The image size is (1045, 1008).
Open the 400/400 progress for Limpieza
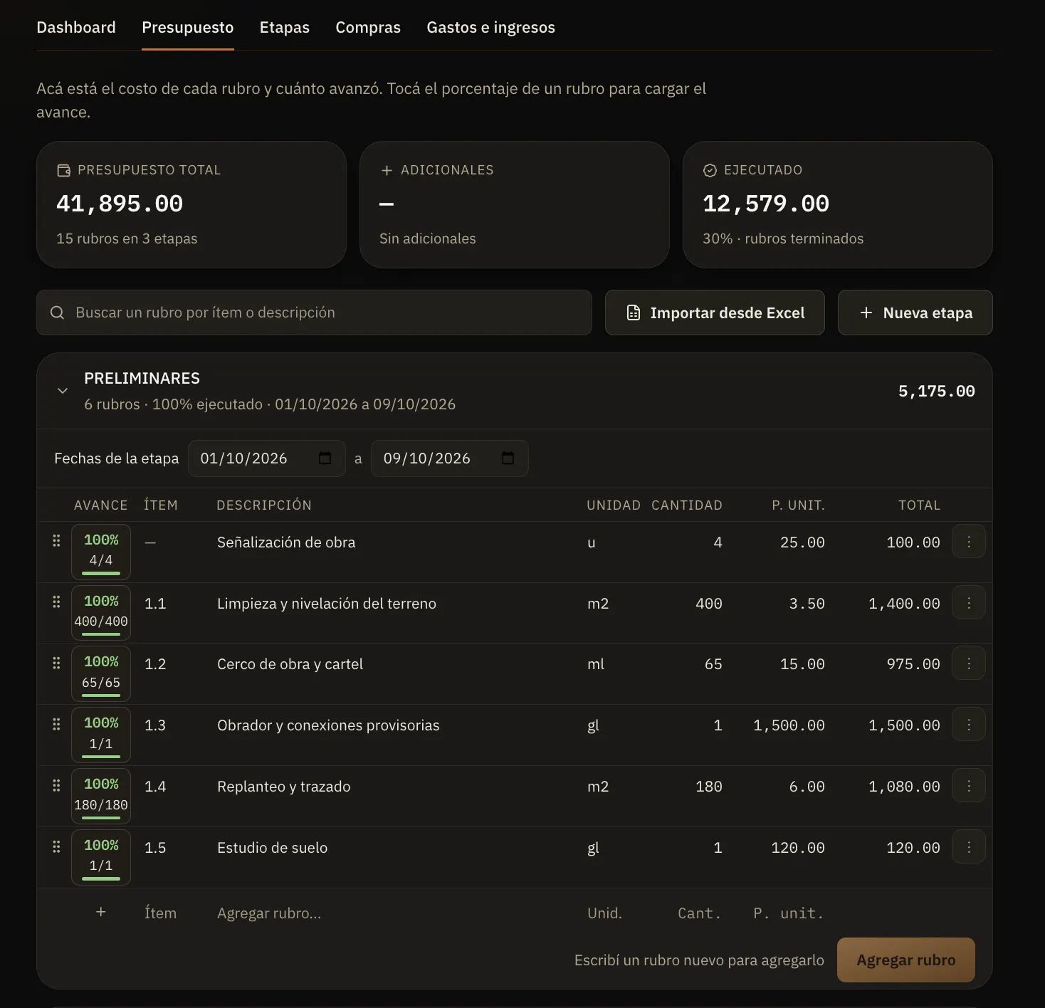[x=101, y=613]
